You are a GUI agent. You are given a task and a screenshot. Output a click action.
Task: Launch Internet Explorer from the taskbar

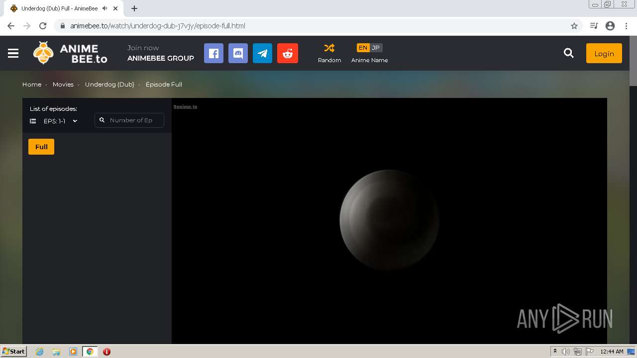39,352
